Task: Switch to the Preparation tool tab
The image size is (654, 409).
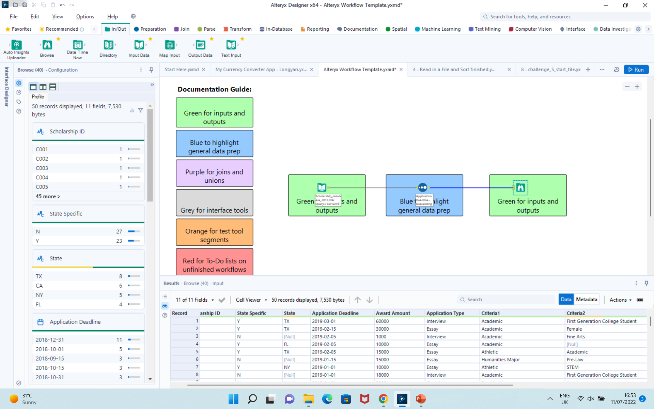Action: [150, 29]
